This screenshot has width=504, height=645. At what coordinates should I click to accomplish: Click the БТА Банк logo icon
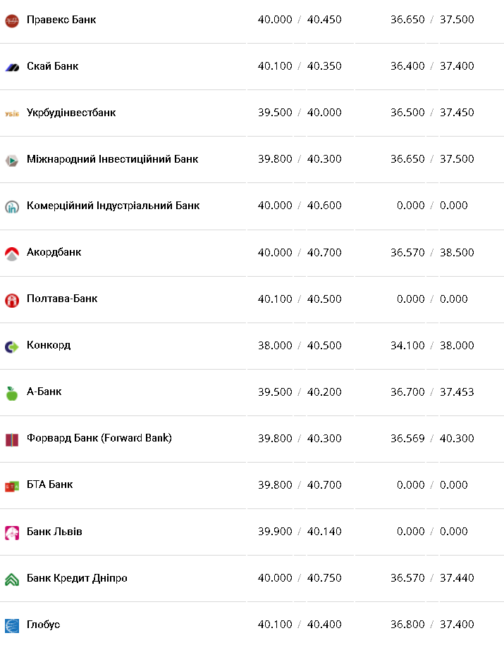tap(11, 486)
